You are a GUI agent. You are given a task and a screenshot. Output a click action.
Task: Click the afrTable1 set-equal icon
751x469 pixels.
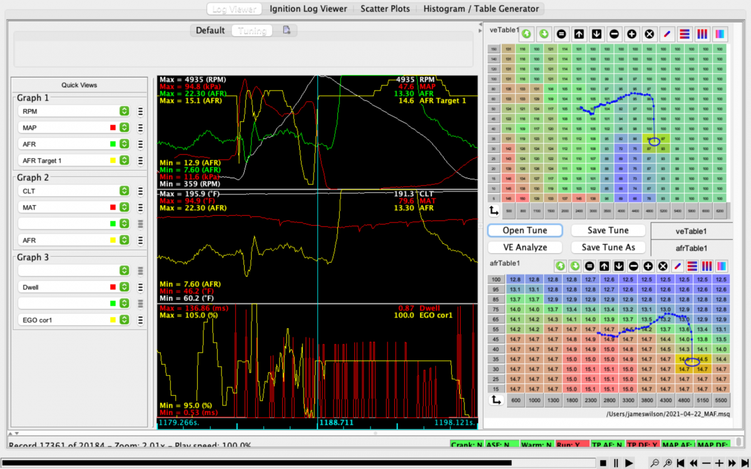click(x=588, y=265)
